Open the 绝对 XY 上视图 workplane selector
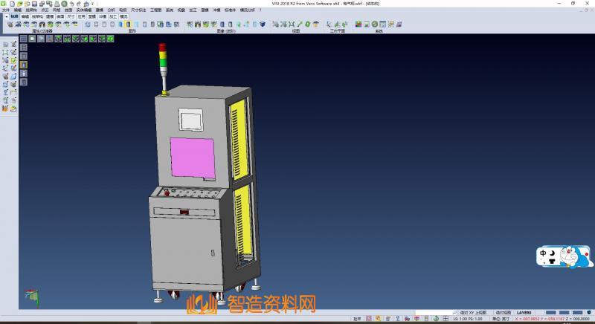595x324 pixels. pos(472,313)
